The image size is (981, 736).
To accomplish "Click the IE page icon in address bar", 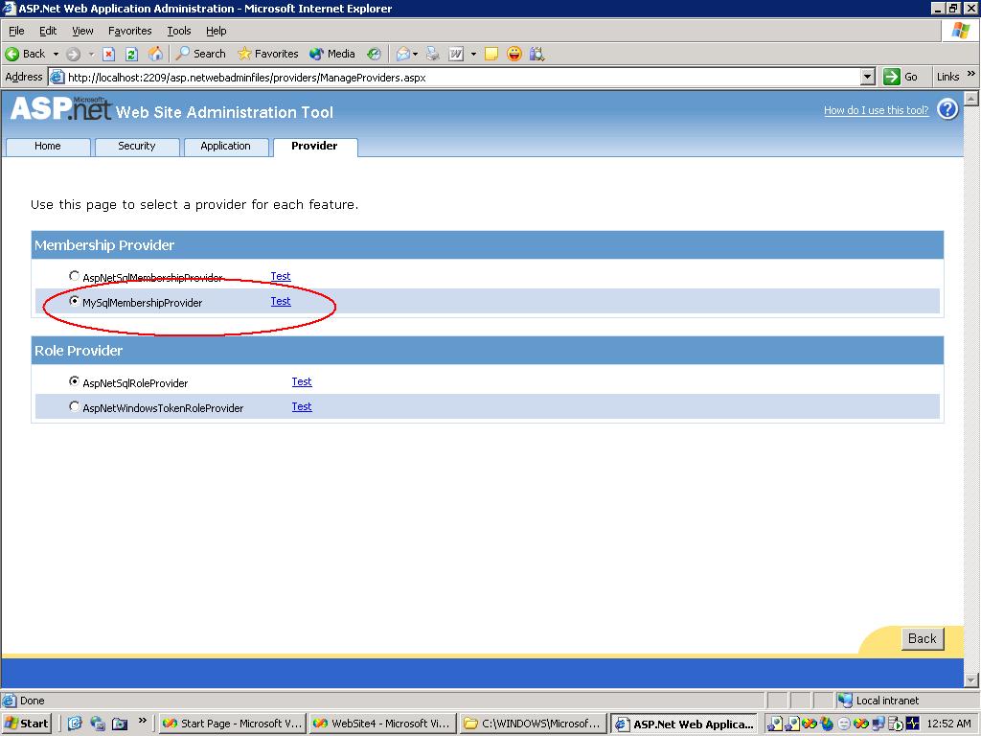I will coord(57,77).
